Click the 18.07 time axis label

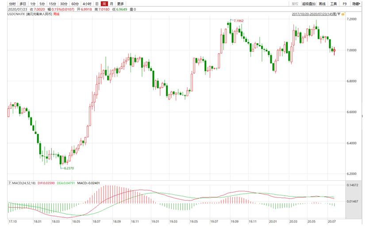coord(96,221)
